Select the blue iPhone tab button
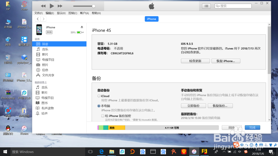 pos(152,19)
